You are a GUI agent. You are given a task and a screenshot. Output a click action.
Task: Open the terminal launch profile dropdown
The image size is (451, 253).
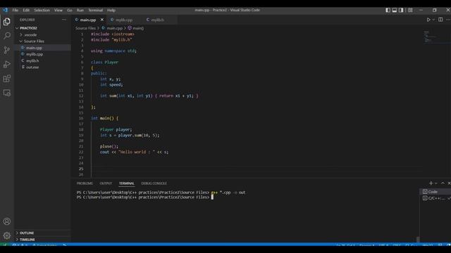[x=436, y=183]
